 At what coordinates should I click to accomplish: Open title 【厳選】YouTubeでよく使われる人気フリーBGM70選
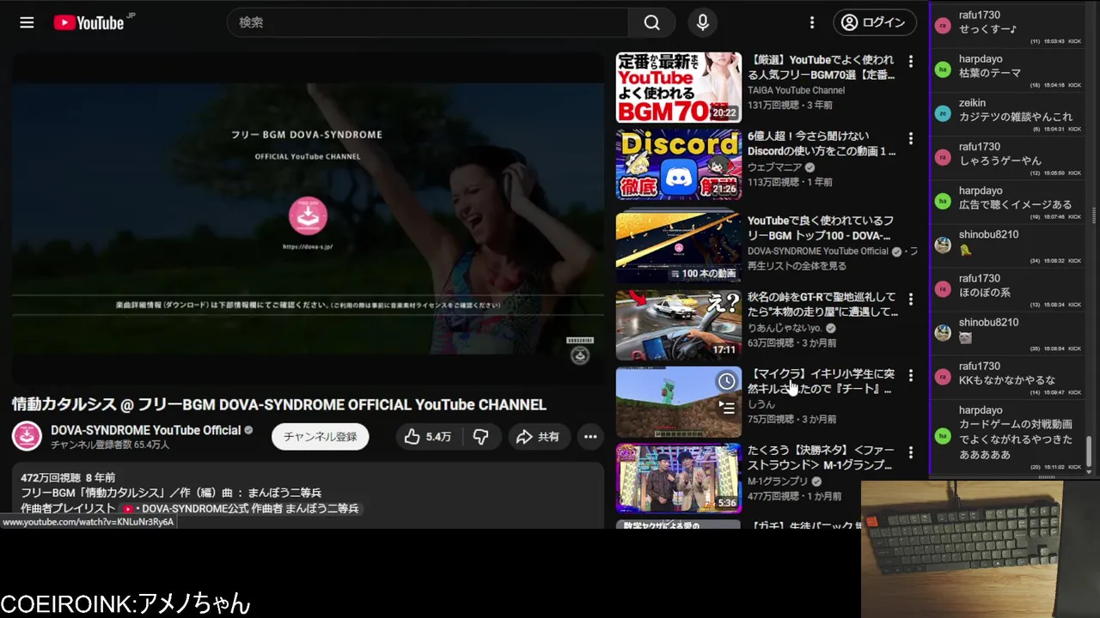point(821,68)
